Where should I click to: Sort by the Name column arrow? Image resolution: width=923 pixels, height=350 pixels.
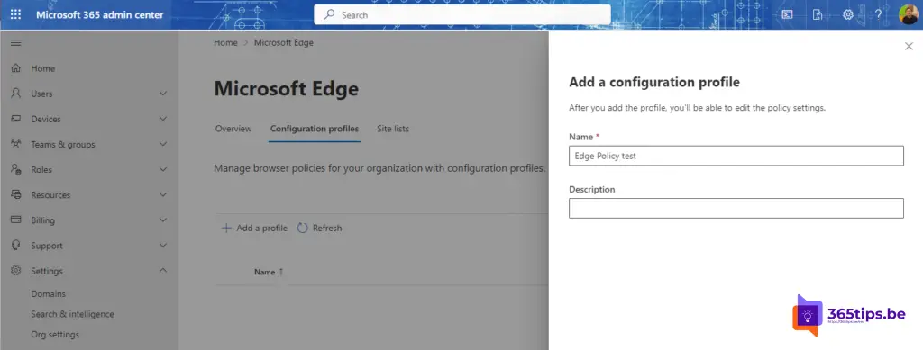(x=281, y=272)
